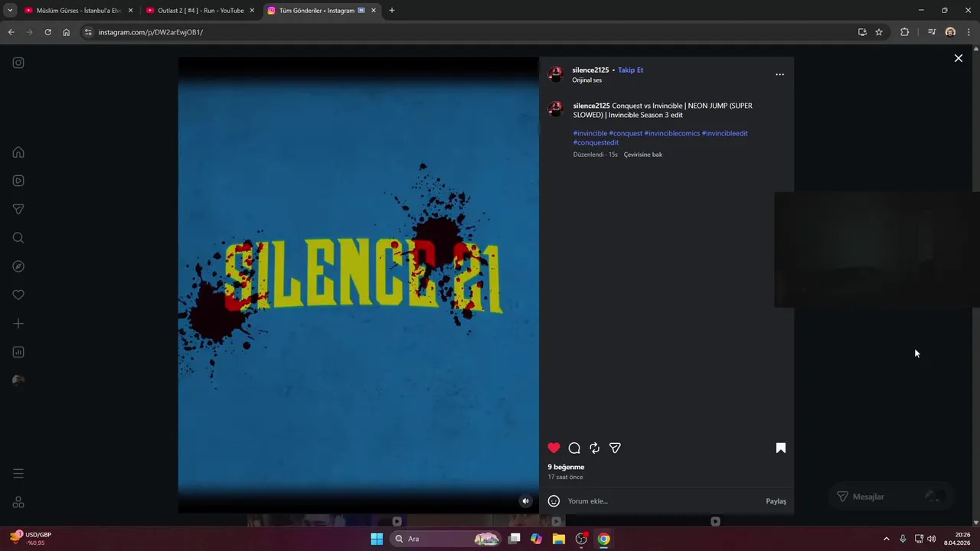980x551 pixels.
Task: Install app icon in address bar
Action: [862, 32]
